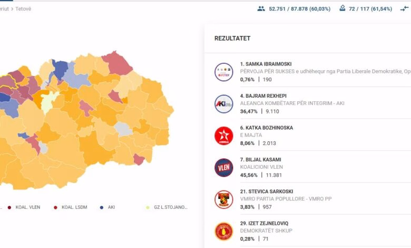Click the VLEN coalition logo
This screenshot has width=411, height=248.
click(x=223, y=167)
